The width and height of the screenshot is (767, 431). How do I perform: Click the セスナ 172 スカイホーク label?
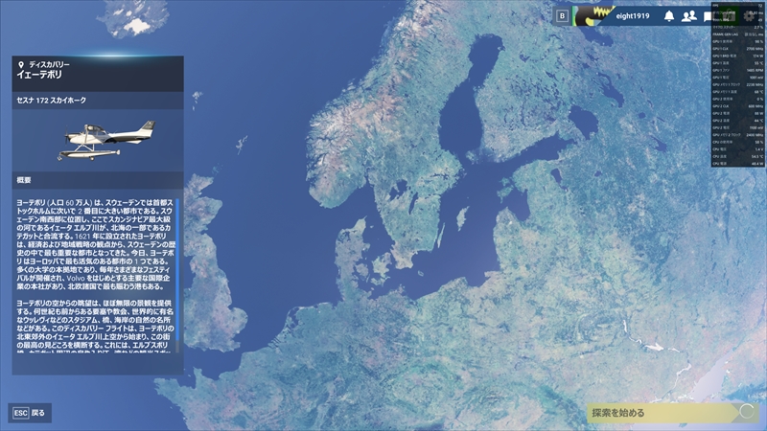[x=52, y=101]
